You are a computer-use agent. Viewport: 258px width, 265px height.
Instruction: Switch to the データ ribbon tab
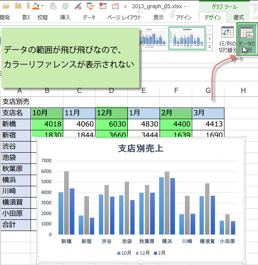(89, 17)
